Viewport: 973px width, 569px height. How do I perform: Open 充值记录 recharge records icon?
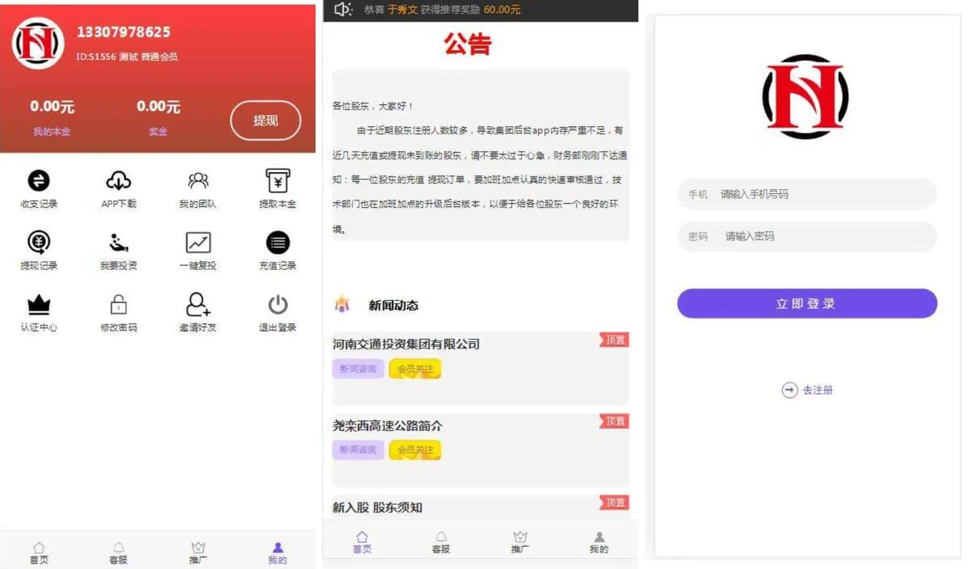[277, 243]
